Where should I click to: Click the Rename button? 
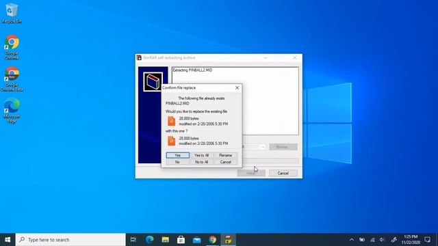[225, 155]
